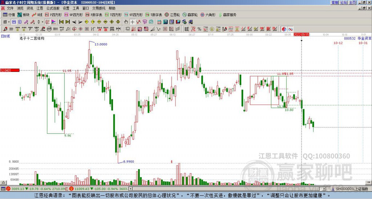Click the black left arrow step icon

tap(74, 22)
